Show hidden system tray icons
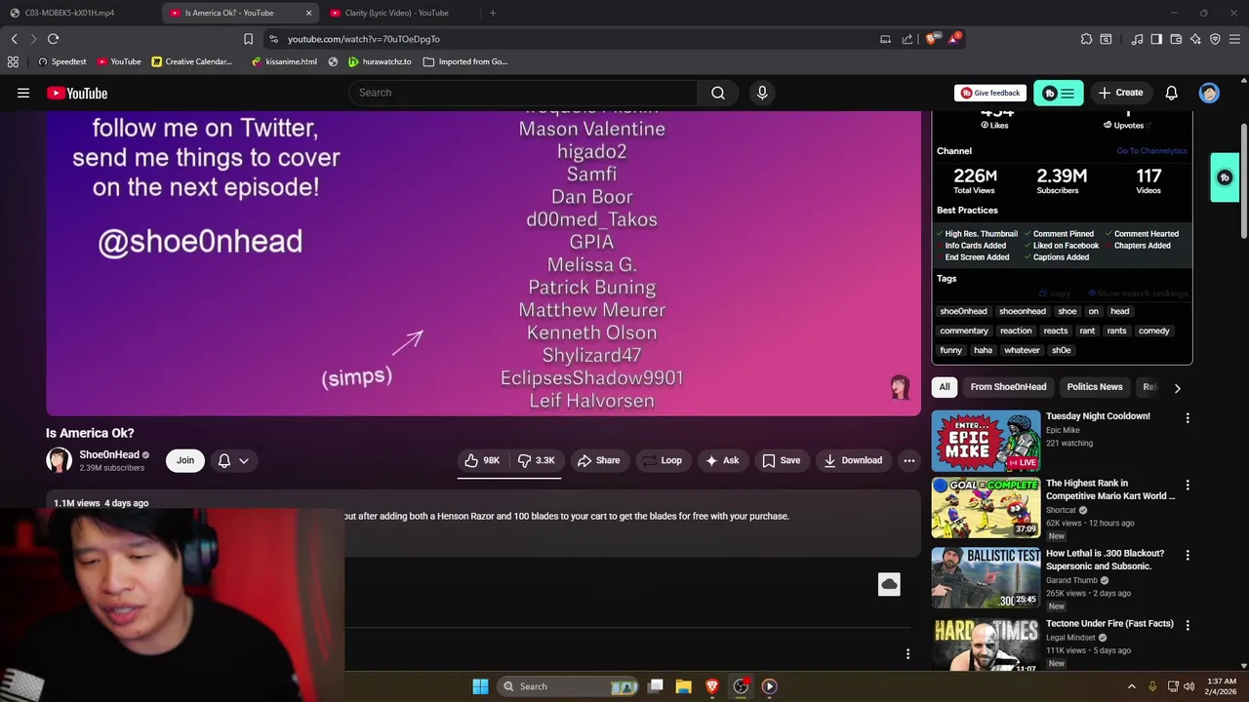1249x702 pixels. click(x=1132, y=686)
